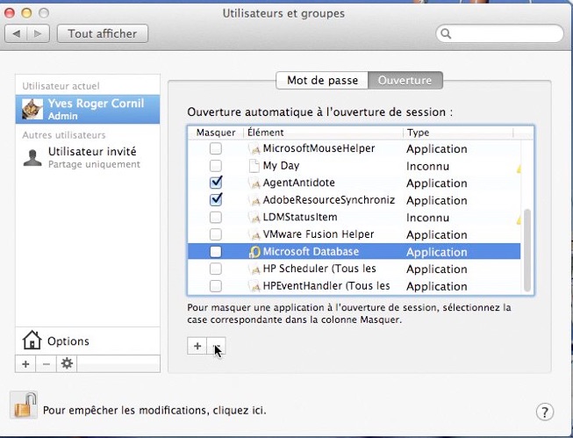This screenshot has height=438, width=573.
Task: Delete user with sidebar minus button
Action: [x=46, y=364]
